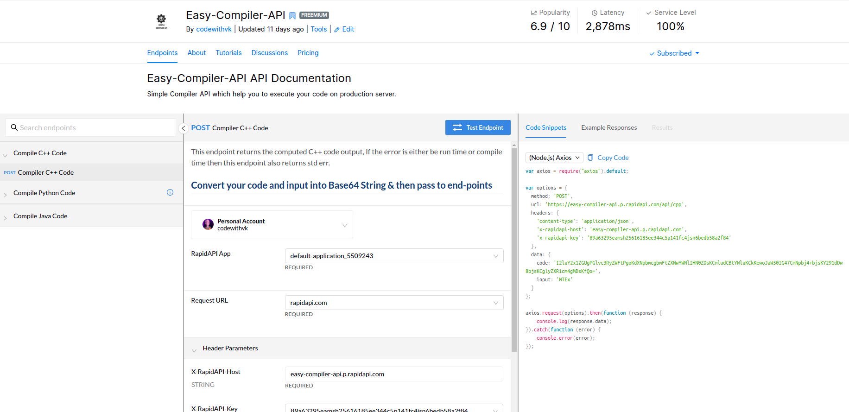849x412 pixels.
Task: Click the 6.9 / 10 popularity value
Action: (x=550, y=26)
